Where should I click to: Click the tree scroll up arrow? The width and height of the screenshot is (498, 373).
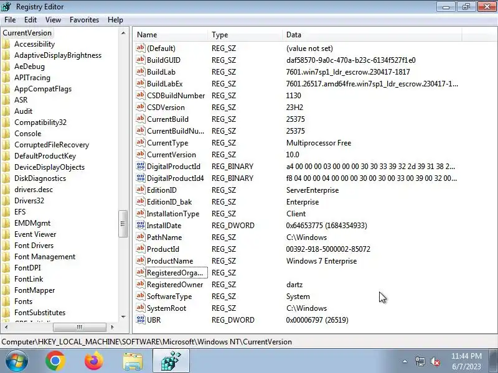click(x=123, y=33)
